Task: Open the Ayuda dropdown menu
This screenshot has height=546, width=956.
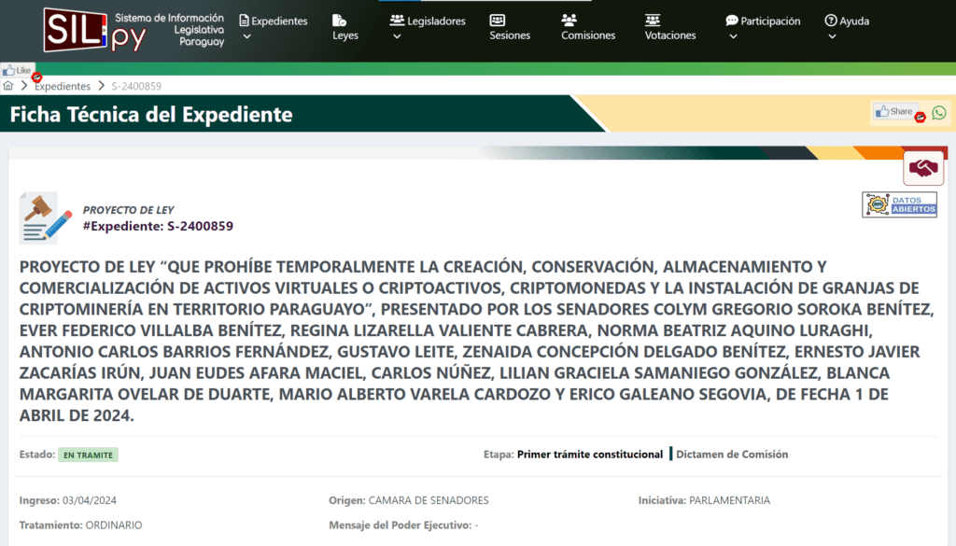Action: click(846, 27)
